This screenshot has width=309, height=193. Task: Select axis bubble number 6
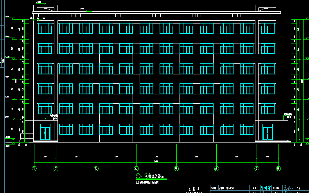216,169
